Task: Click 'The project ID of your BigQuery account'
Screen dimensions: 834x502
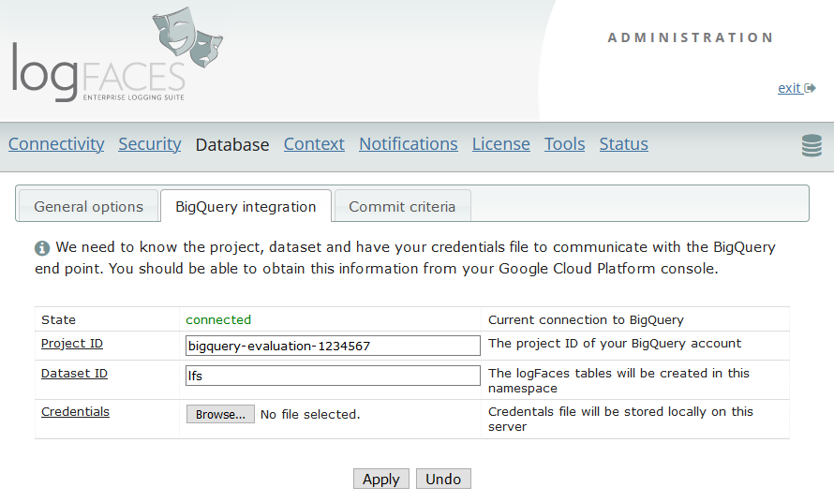Action: 615,344
